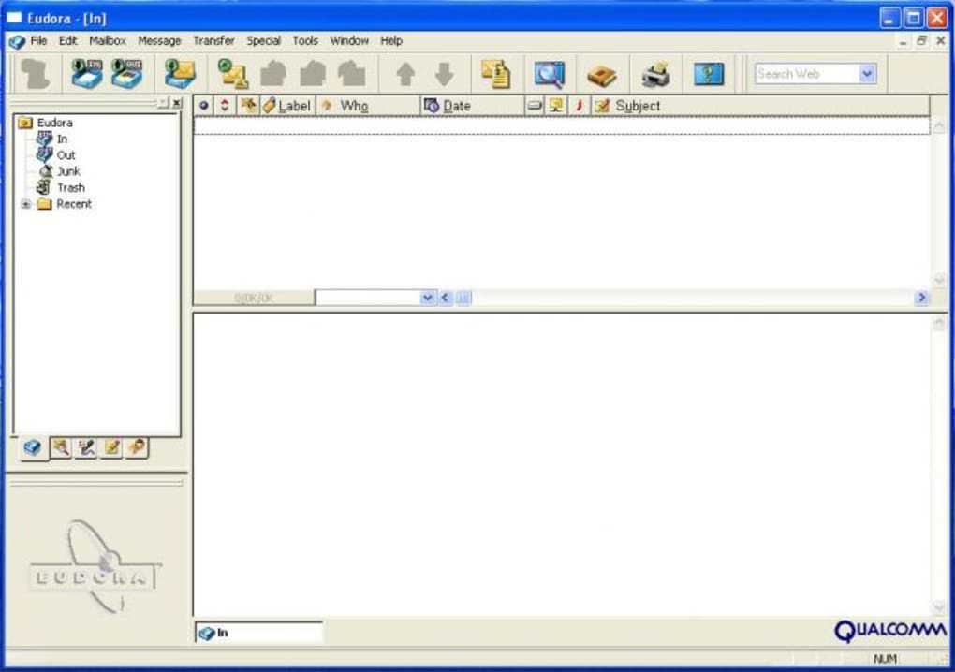Click the Help question mark icon

click(709, 74)
